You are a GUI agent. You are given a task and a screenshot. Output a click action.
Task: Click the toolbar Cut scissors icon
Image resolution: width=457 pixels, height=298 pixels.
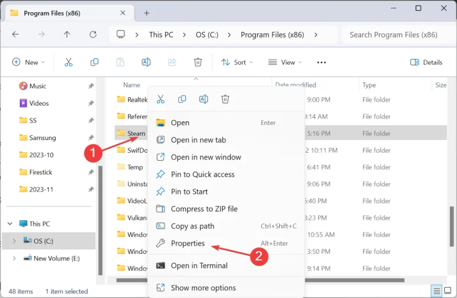point(69,62)
